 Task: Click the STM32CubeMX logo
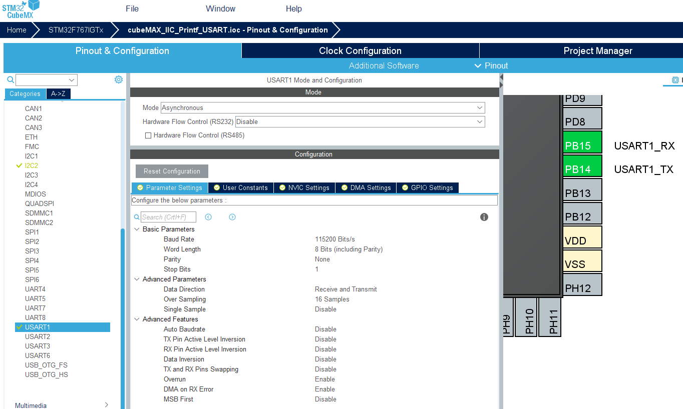coord(21,9)
